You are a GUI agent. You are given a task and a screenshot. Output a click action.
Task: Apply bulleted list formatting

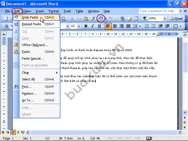point(153,26)
